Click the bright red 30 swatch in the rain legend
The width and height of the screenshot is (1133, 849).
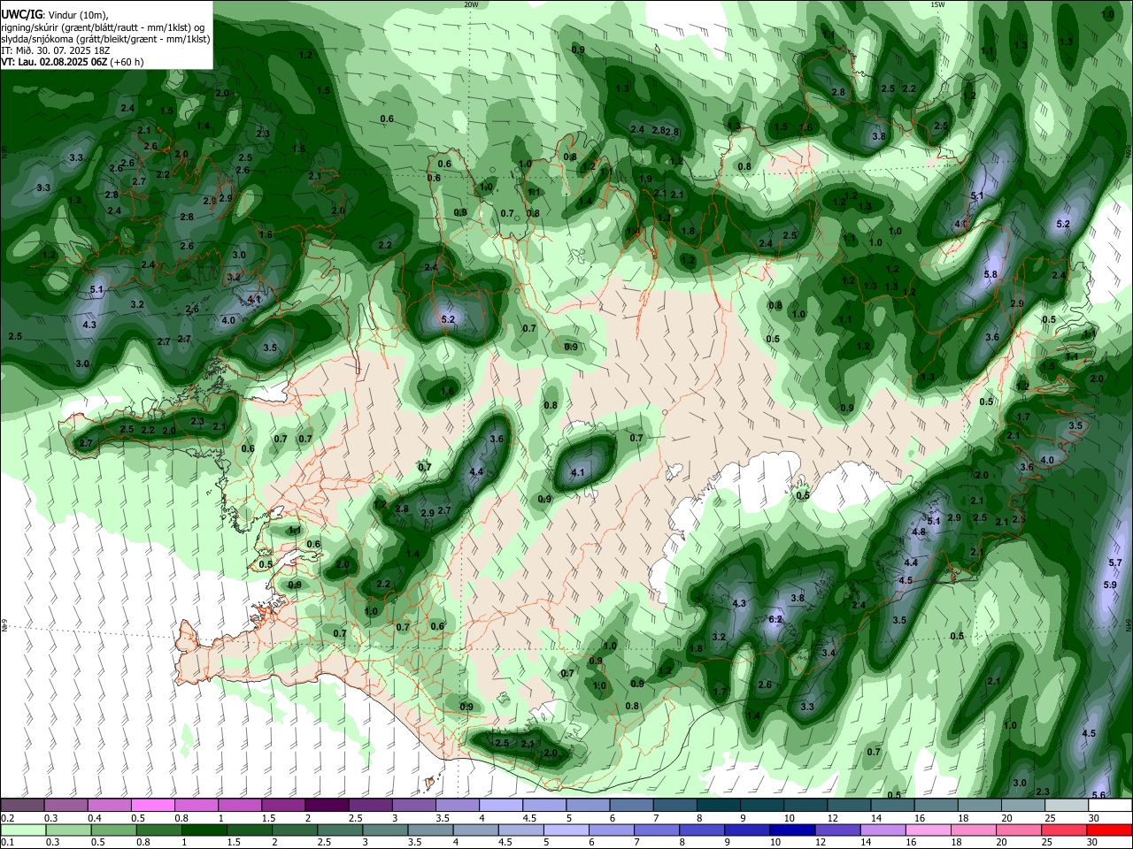click(x=1111, y=830)
